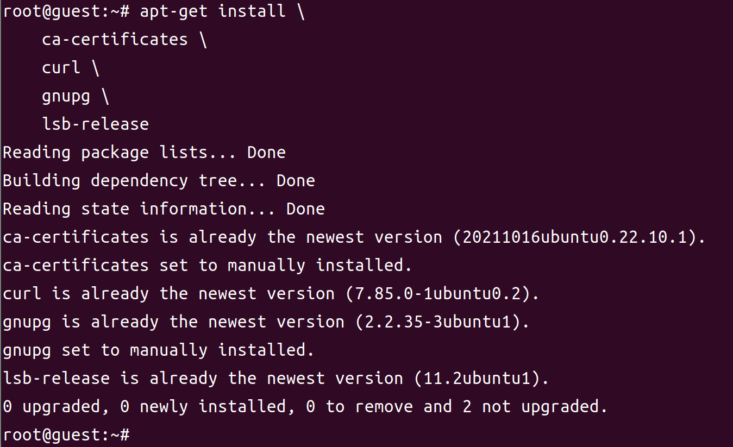This screenshot has width=733, height=447.
Task: Click the ca-certificates set to manually installed line
Action: click(208, 266)
